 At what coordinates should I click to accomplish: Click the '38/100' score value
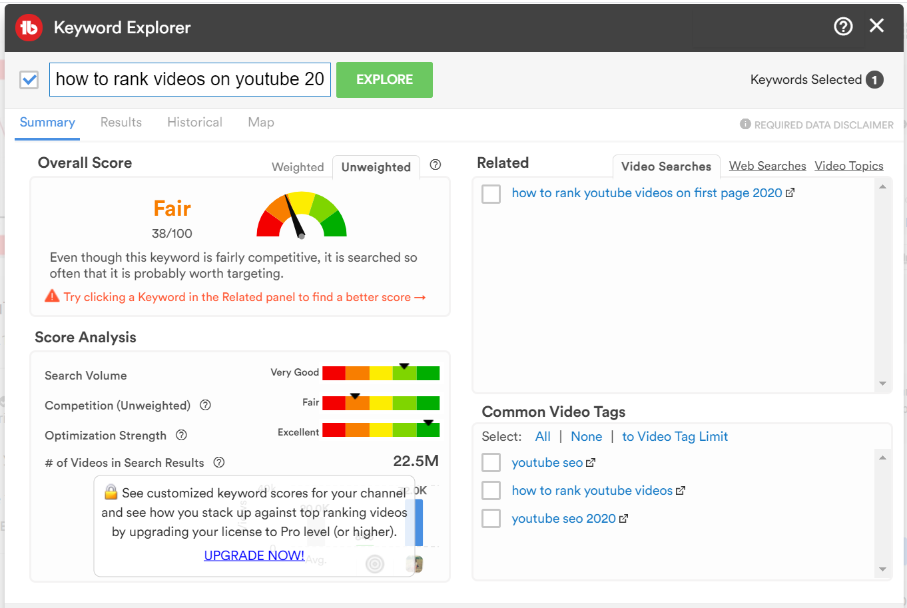172,234
